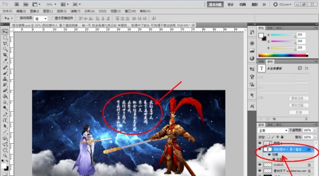Image resolution: width=319 pixels, height=176 pixels.
Task: Open the 图层(L) menu
Action: click(48, 11)
